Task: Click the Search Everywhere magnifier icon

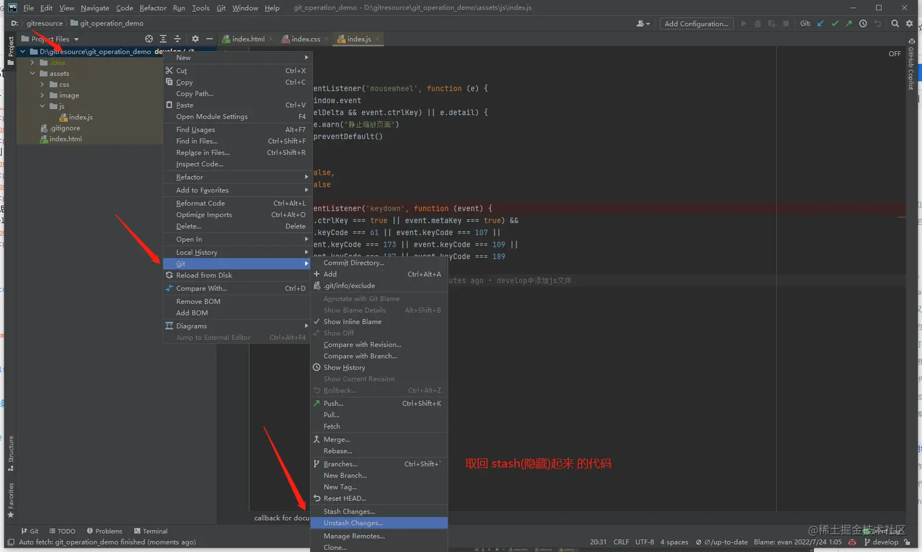Action: pos(895,24)
